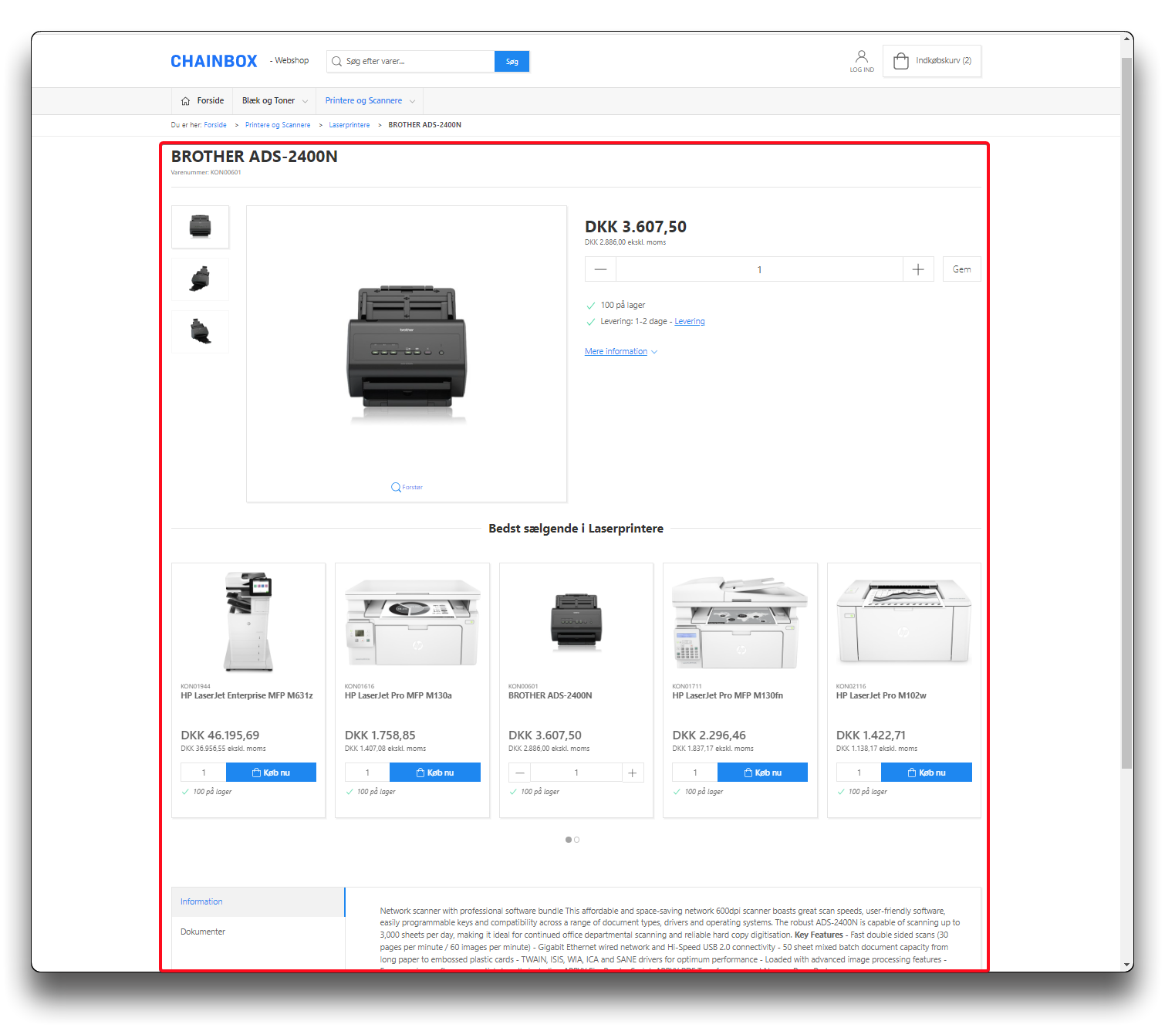
Task: Click the CHAINBOX logo
Action: [214, 61]
